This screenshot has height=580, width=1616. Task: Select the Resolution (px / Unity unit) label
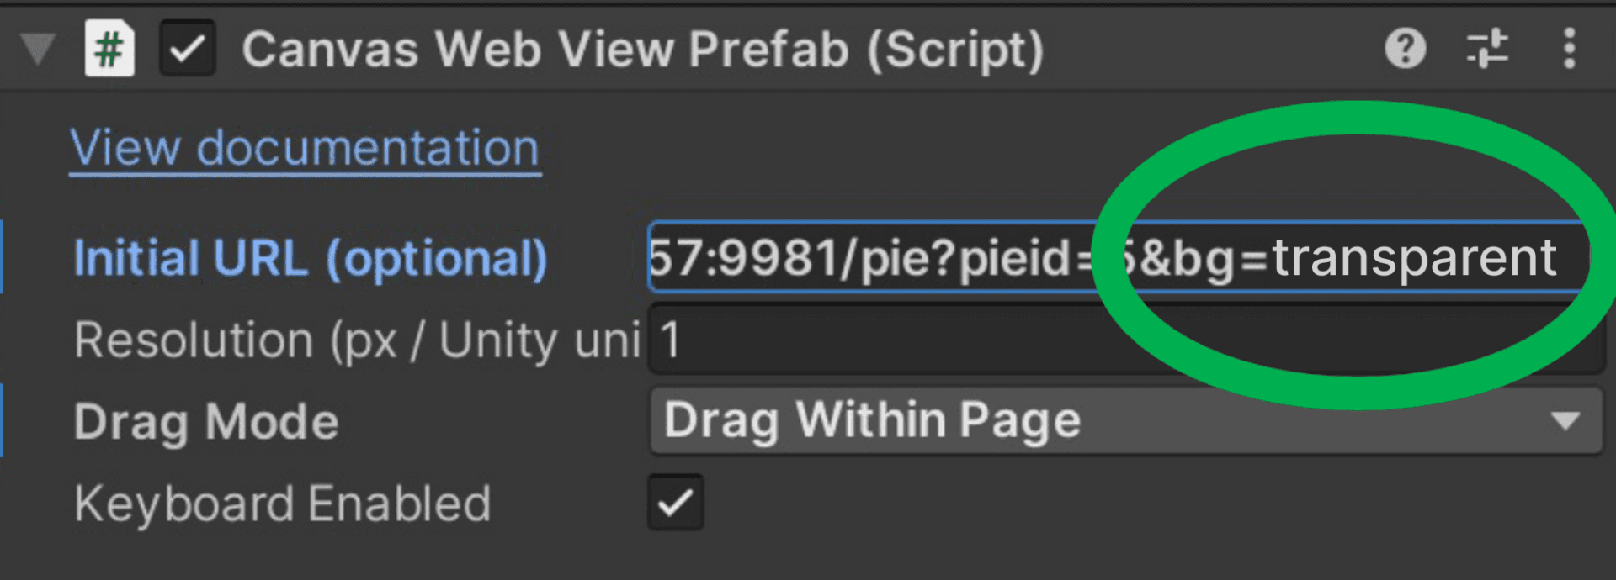tap(353, 340)
